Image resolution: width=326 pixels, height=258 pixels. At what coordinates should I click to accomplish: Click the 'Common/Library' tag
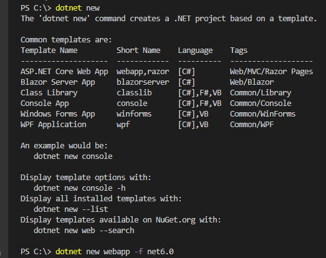pos(261,93)
